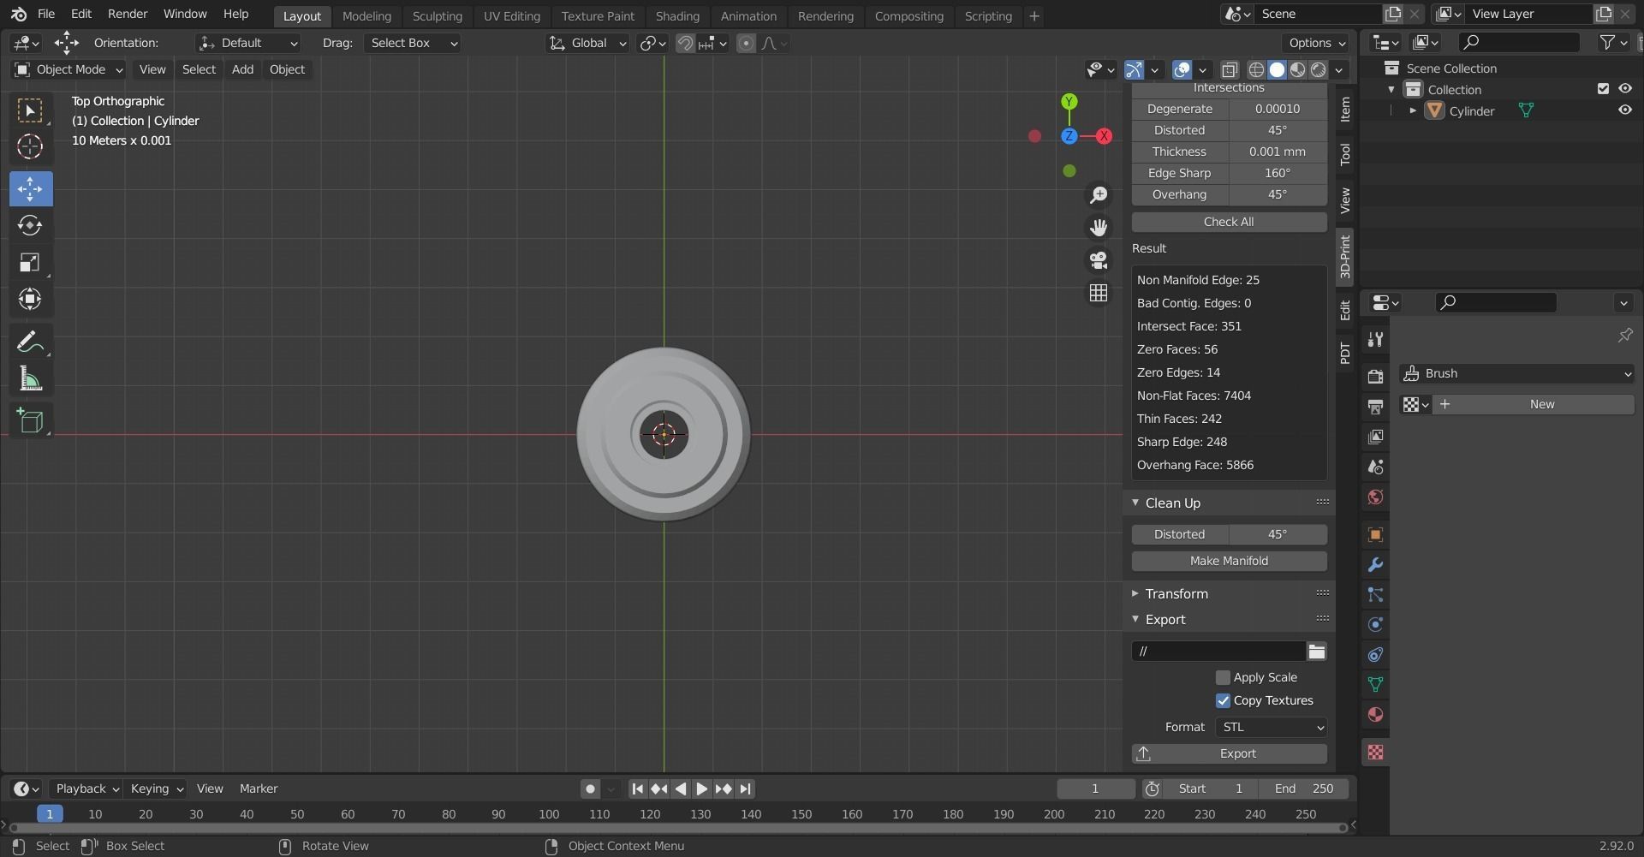Open the World properties tab
The image size is (1644, 857).
coord(1375,497)
